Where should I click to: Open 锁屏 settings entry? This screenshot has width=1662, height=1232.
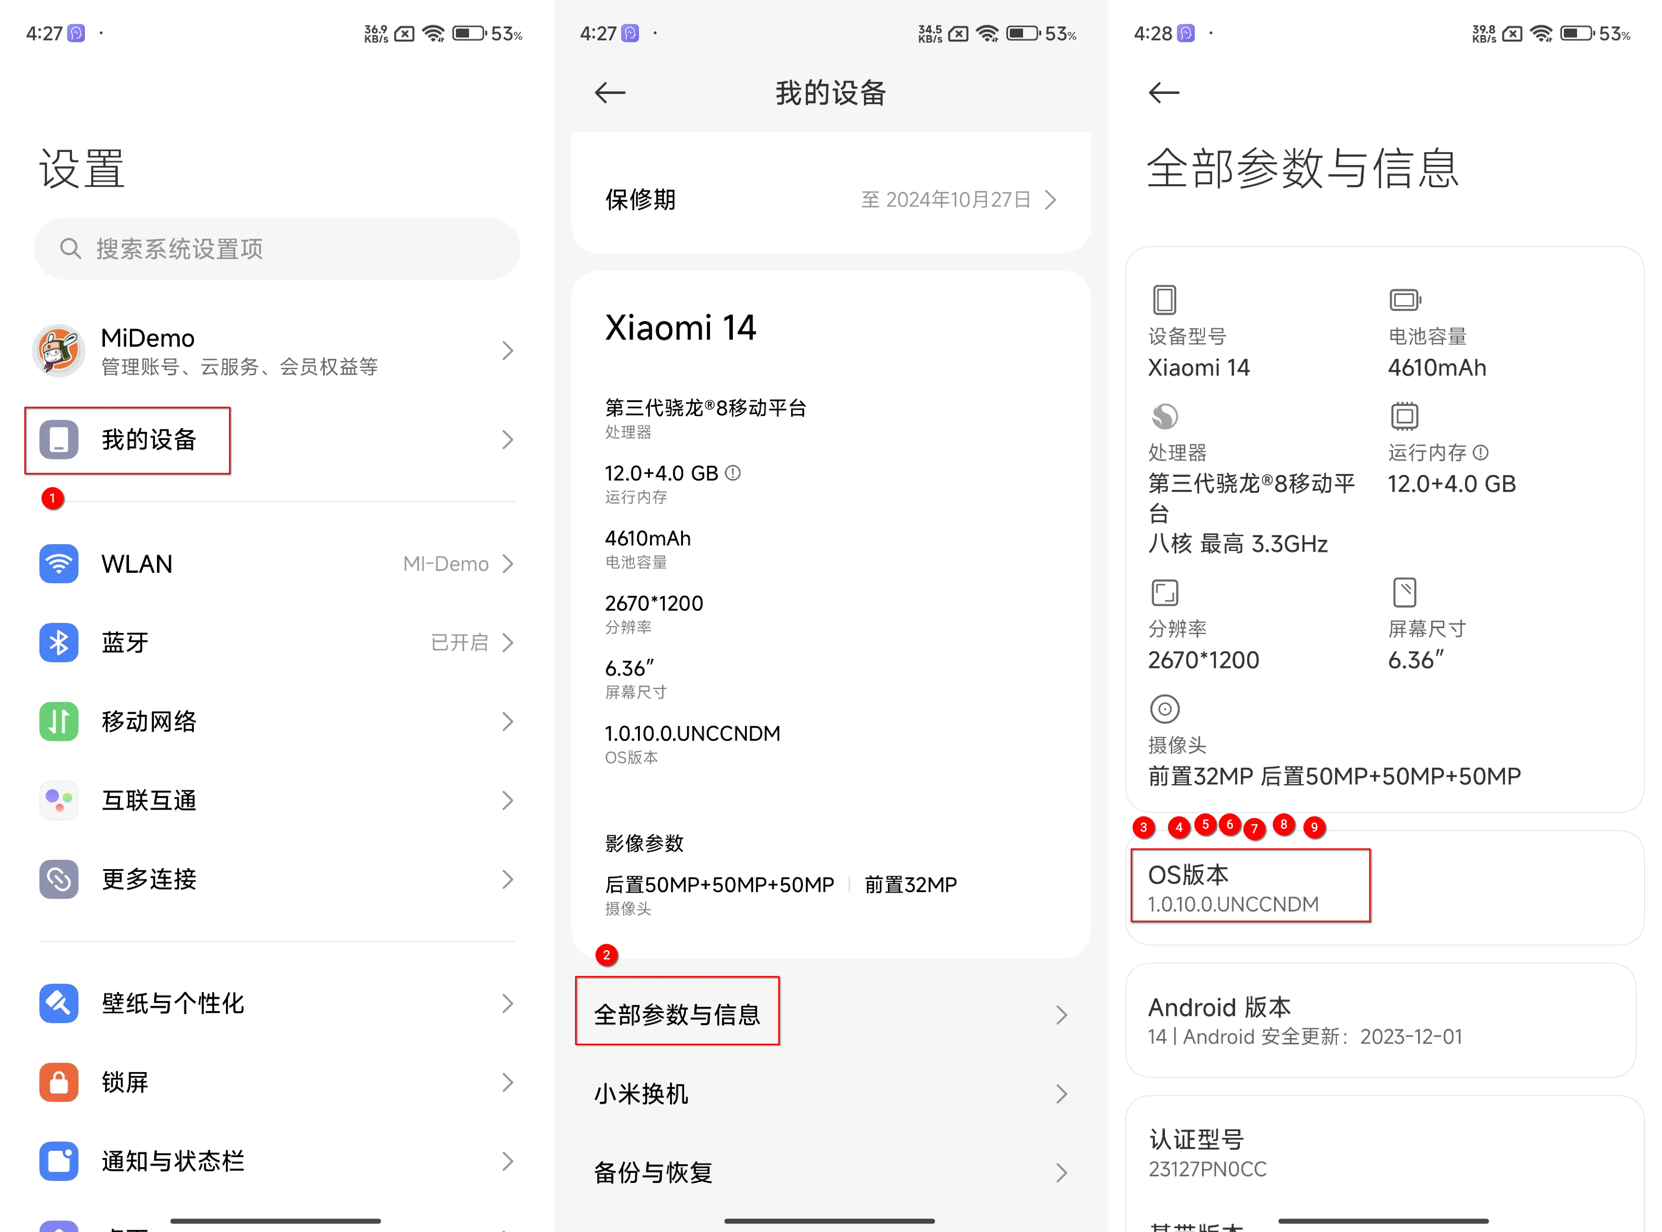277,1082
